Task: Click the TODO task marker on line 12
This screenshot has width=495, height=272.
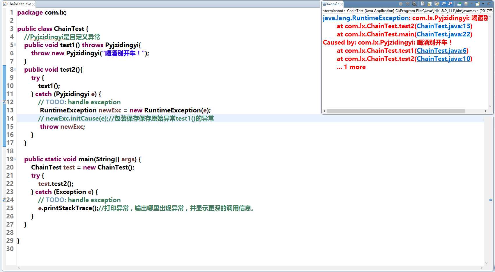Action: click(x=4, y=102)
